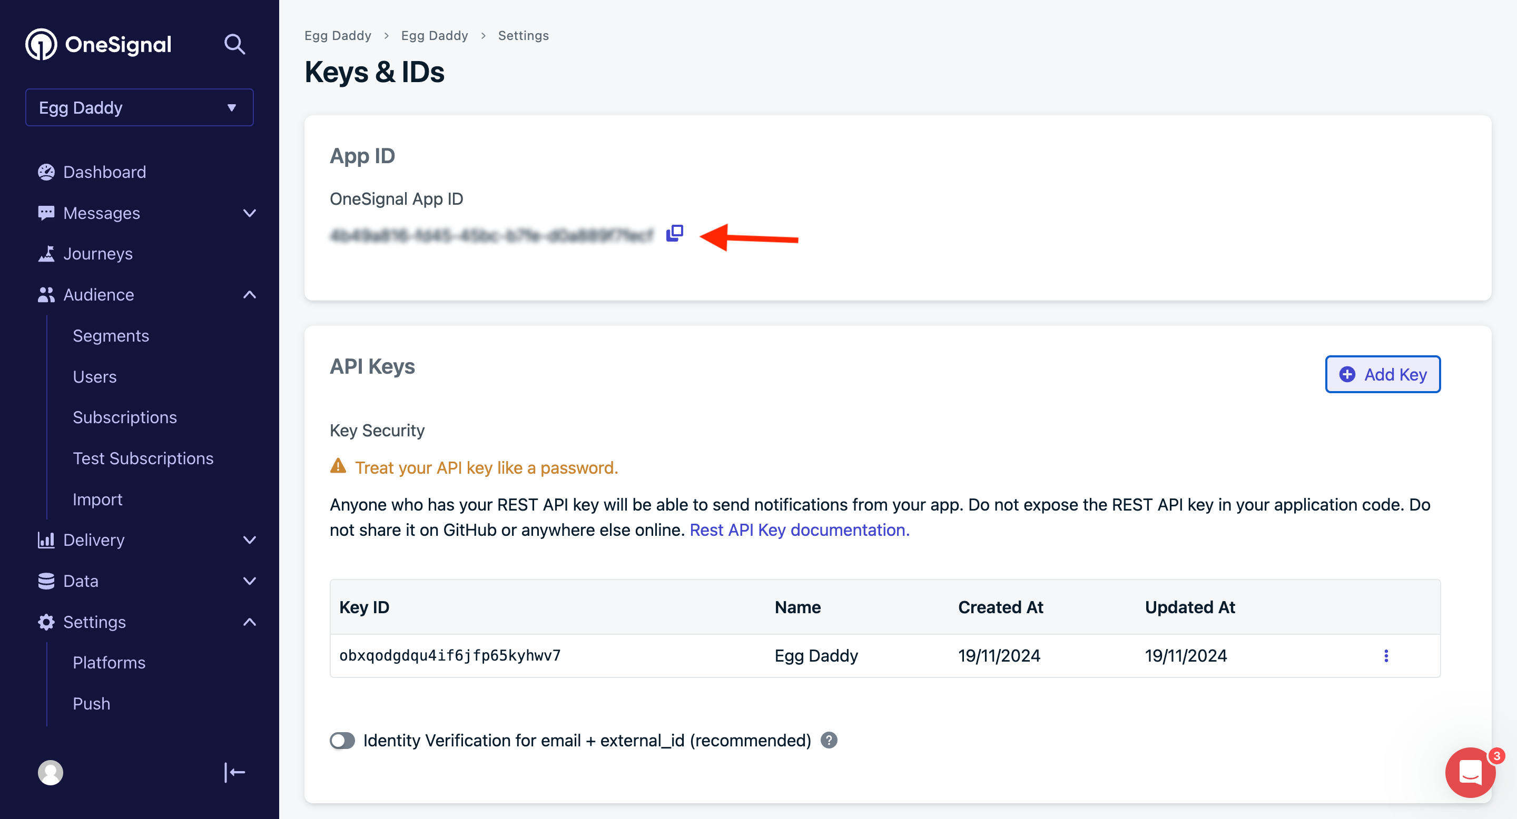Viewport: 1517px width, 819px height.
Task: Click the Egg Daddy key name cell
Action: [816, 655]
